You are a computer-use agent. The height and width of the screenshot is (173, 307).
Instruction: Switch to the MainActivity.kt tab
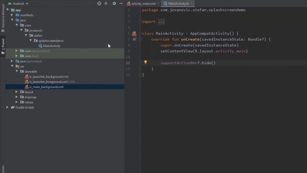click(178, 3)
